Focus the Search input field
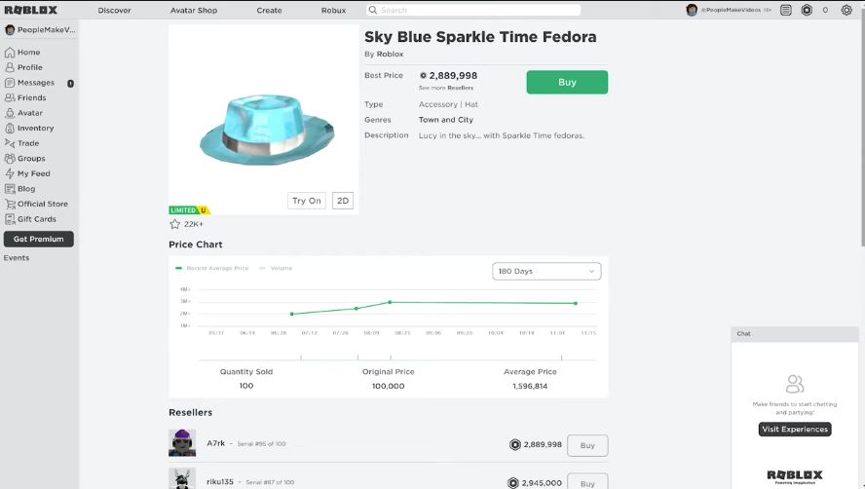 coord(473,10)
